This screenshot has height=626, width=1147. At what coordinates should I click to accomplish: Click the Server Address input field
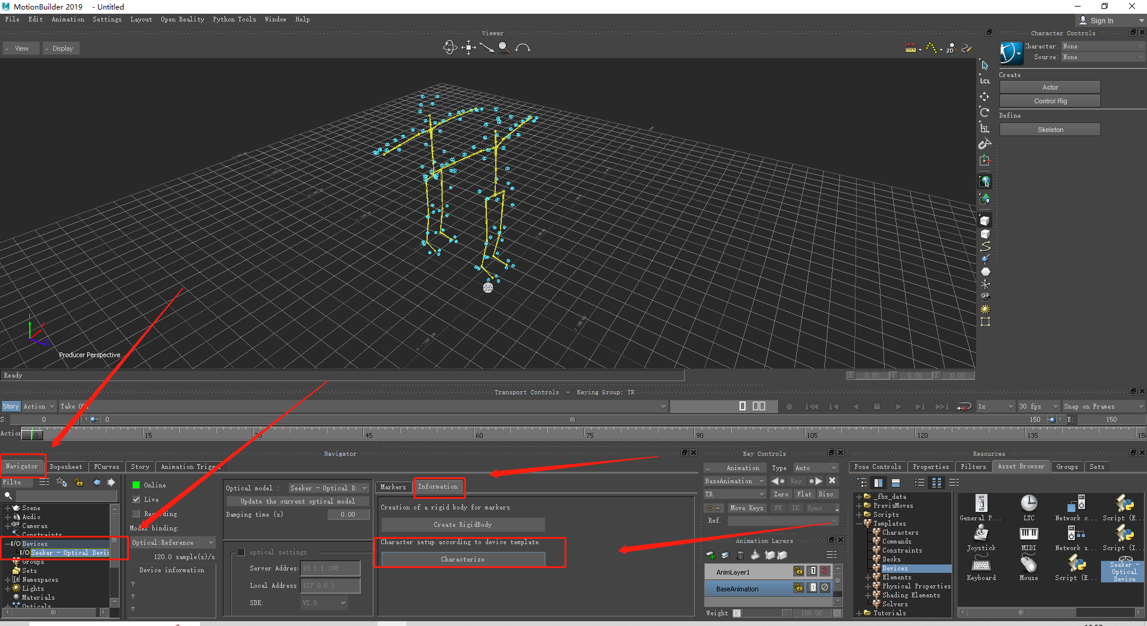330,568
